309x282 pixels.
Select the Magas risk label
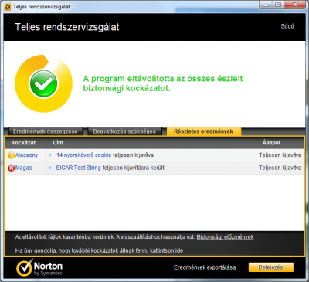(x=24, y=168)
